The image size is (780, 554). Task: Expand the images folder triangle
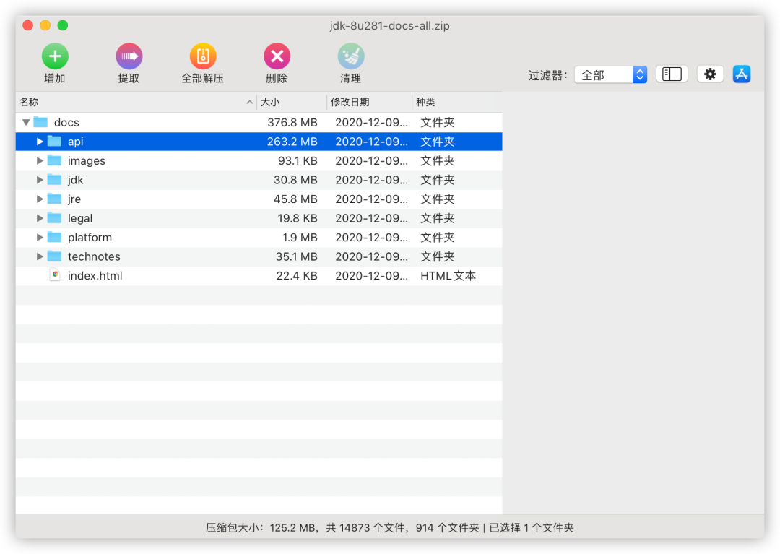40,160
